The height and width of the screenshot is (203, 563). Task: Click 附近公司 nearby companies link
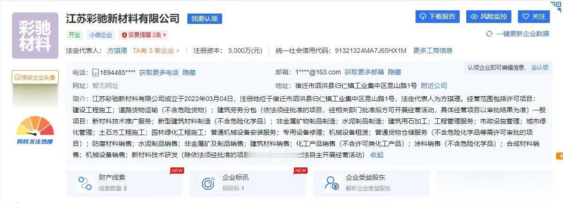pyautogui.click(x=434, y=86)
